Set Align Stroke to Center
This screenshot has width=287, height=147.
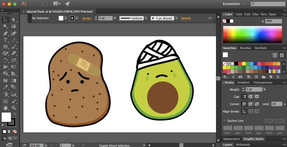coord(244,112)
